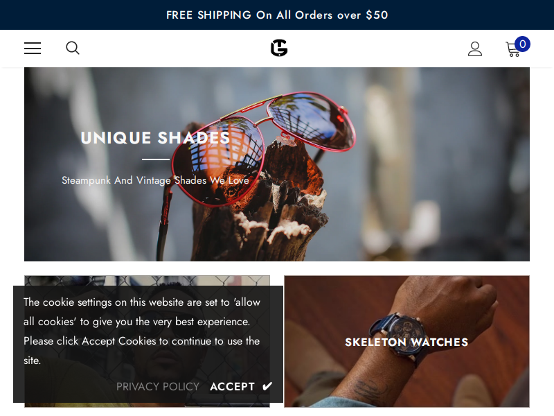Open the PRIVACY POLICY link
The image size is (554, 416).
point(158,387)
